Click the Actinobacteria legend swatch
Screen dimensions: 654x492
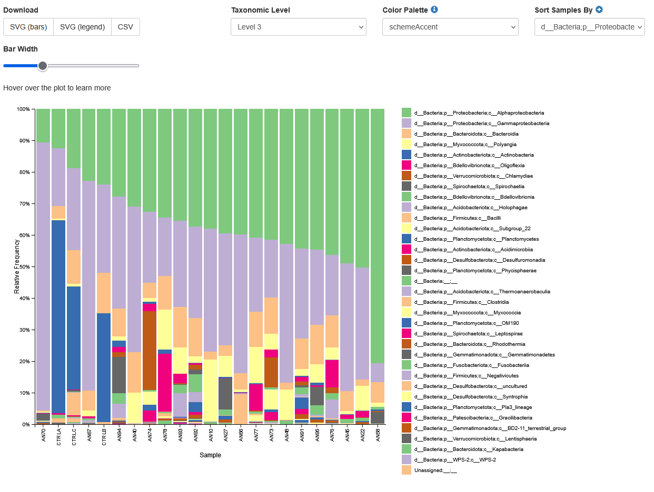coord(406,155)
